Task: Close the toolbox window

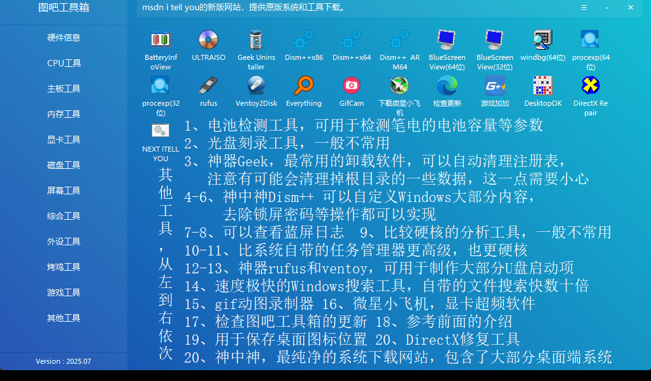Action: (x=631, y=8)
